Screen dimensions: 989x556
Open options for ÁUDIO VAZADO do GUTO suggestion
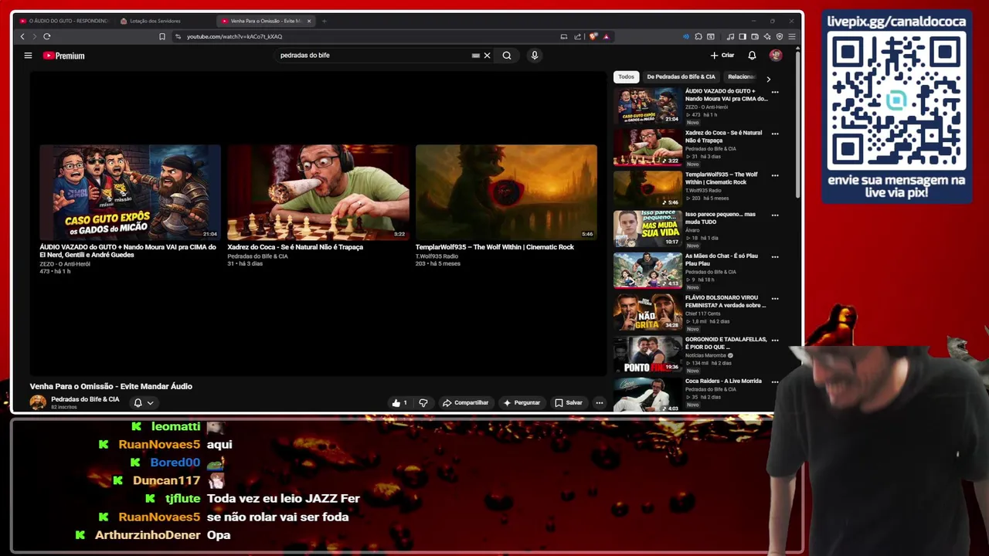775,92
